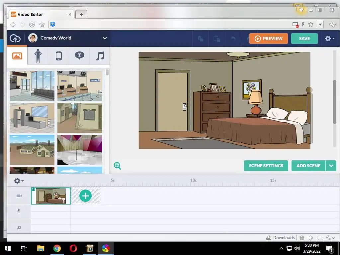Click the browser forward arrow
The width and height of the screenshot is (340, 255).
tap(23, 25)
